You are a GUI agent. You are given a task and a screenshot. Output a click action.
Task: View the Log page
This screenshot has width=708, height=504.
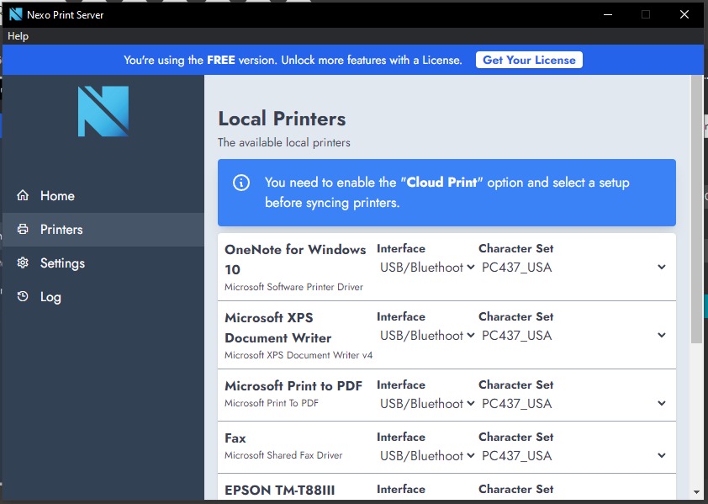(x=103, y=297)
